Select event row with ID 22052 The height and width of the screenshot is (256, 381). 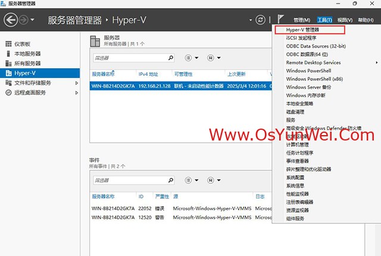click(x=181, y=208)
